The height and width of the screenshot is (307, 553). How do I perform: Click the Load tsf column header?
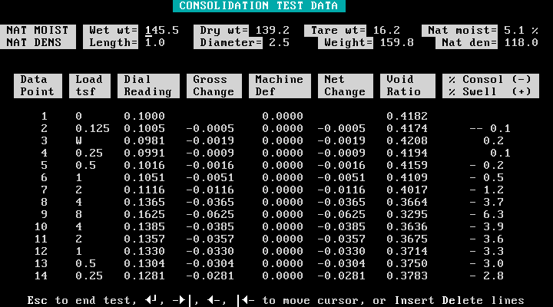pos(89,85)
